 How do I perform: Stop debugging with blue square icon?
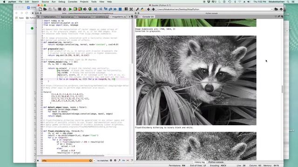click(120, 9)
